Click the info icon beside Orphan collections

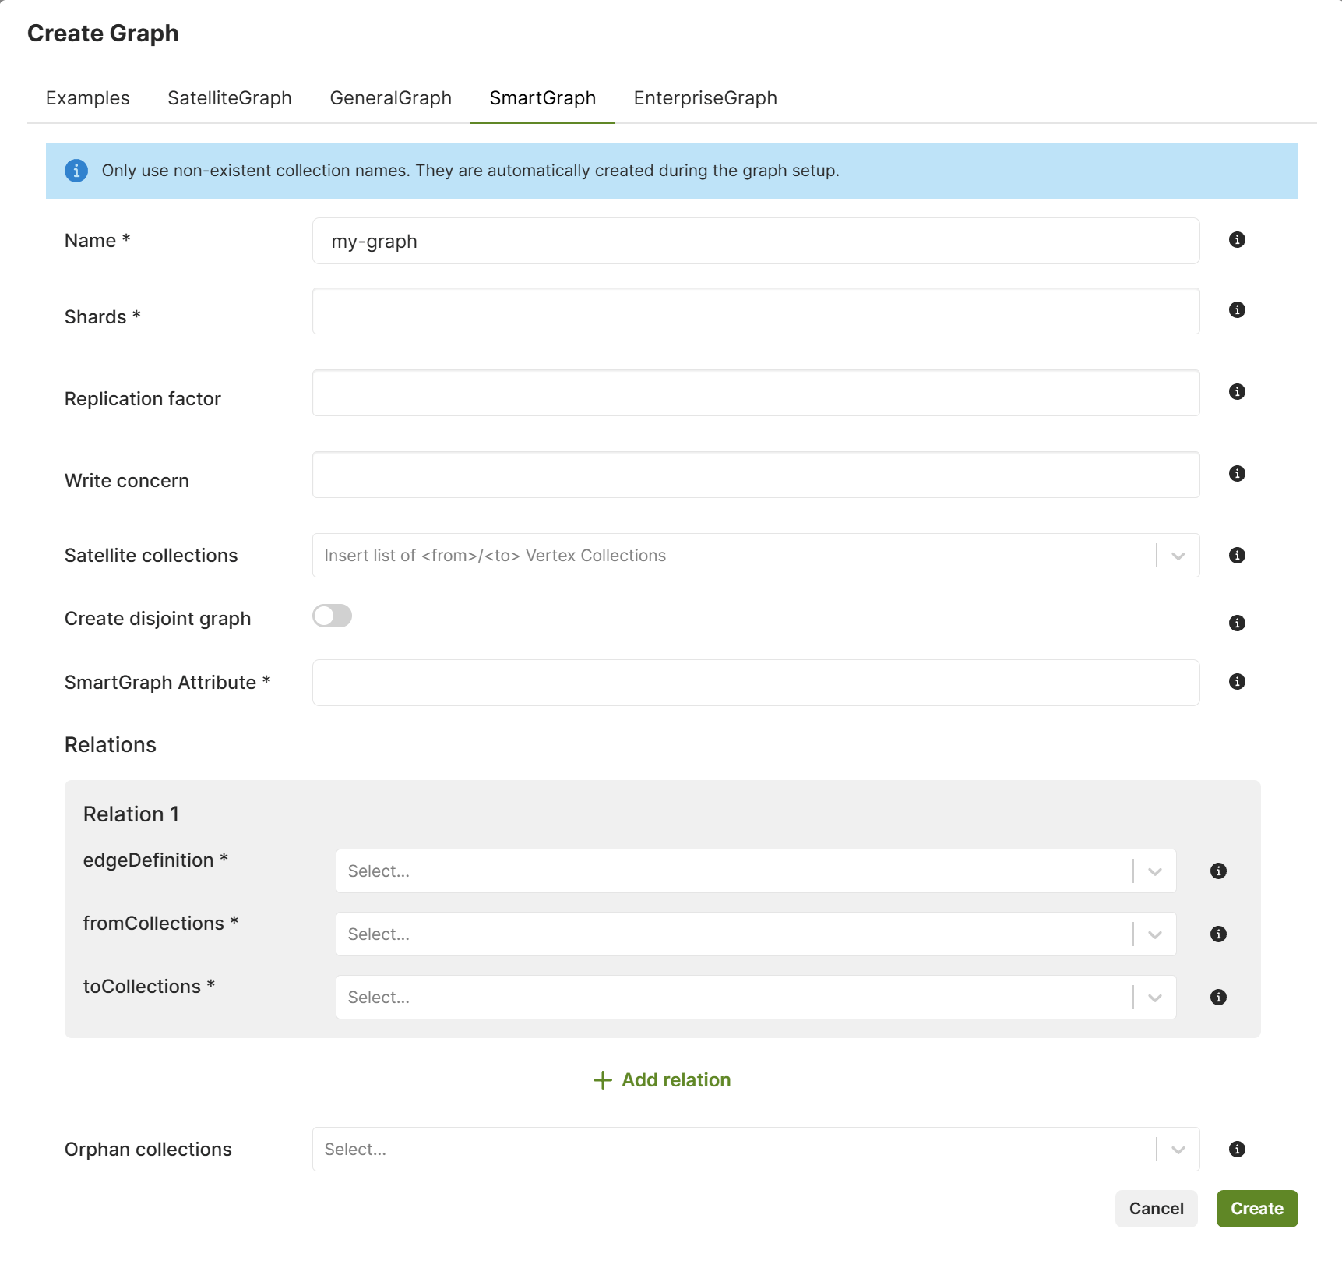(1237, 1150)
